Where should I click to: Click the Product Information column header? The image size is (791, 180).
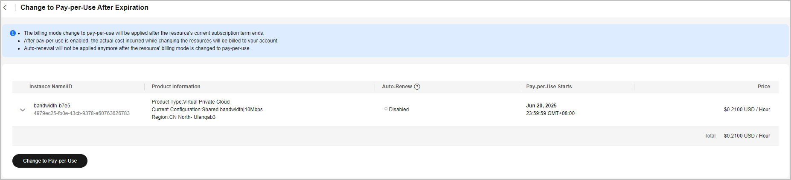pos(176,87)
